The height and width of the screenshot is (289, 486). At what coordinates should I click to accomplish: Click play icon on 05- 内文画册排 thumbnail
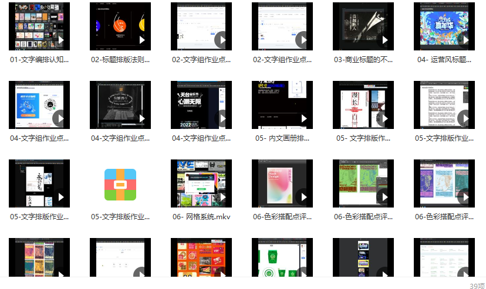pos(302,119)
